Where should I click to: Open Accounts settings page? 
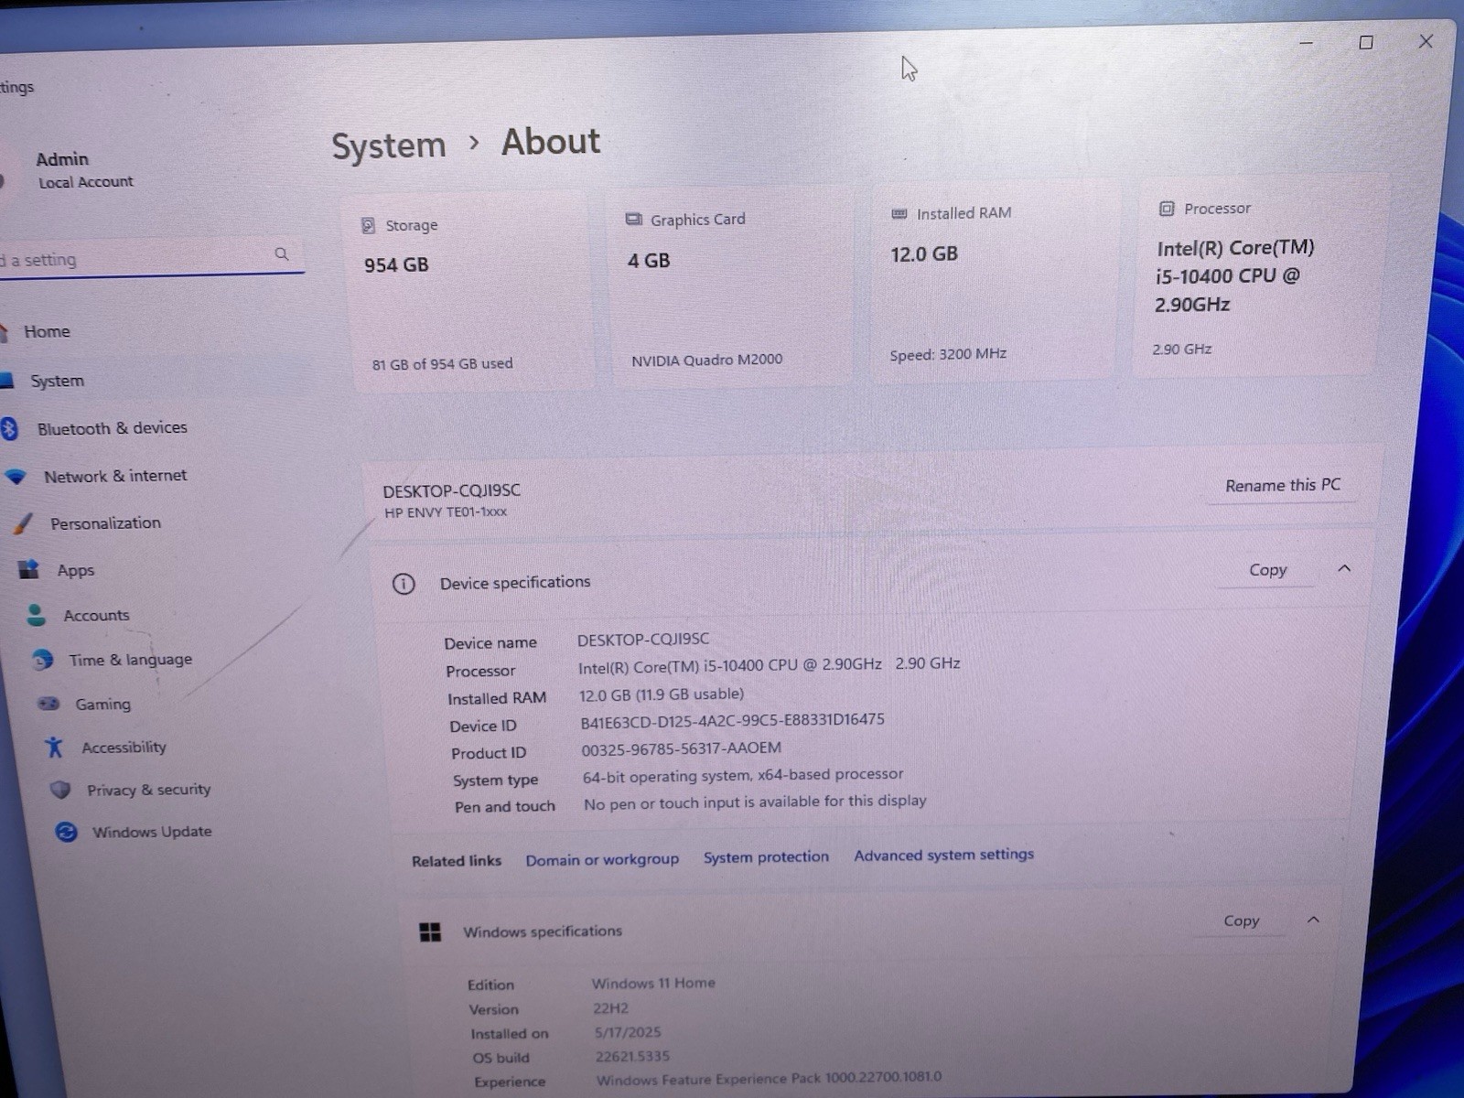(x=96, y=616)
